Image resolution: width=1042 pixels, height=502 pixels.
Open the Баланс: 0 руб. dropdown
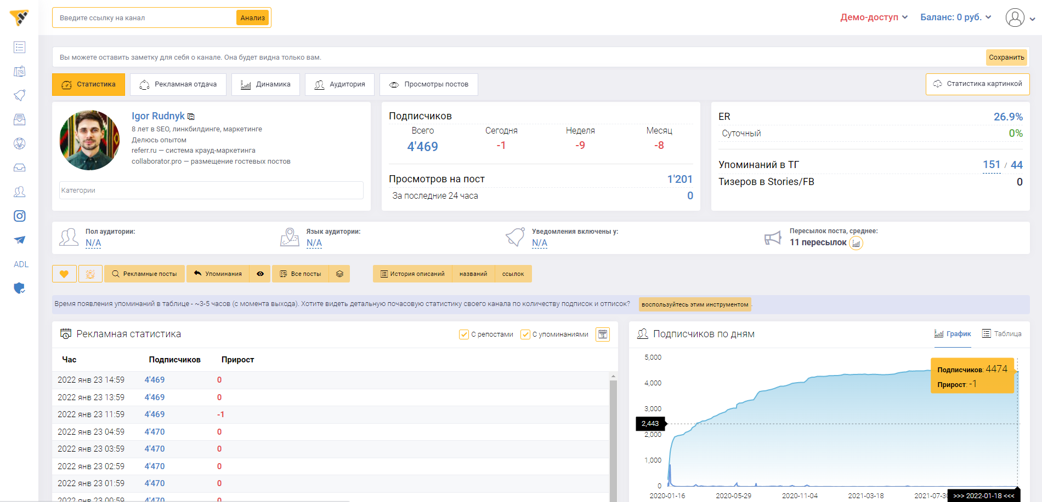(955, 18)
